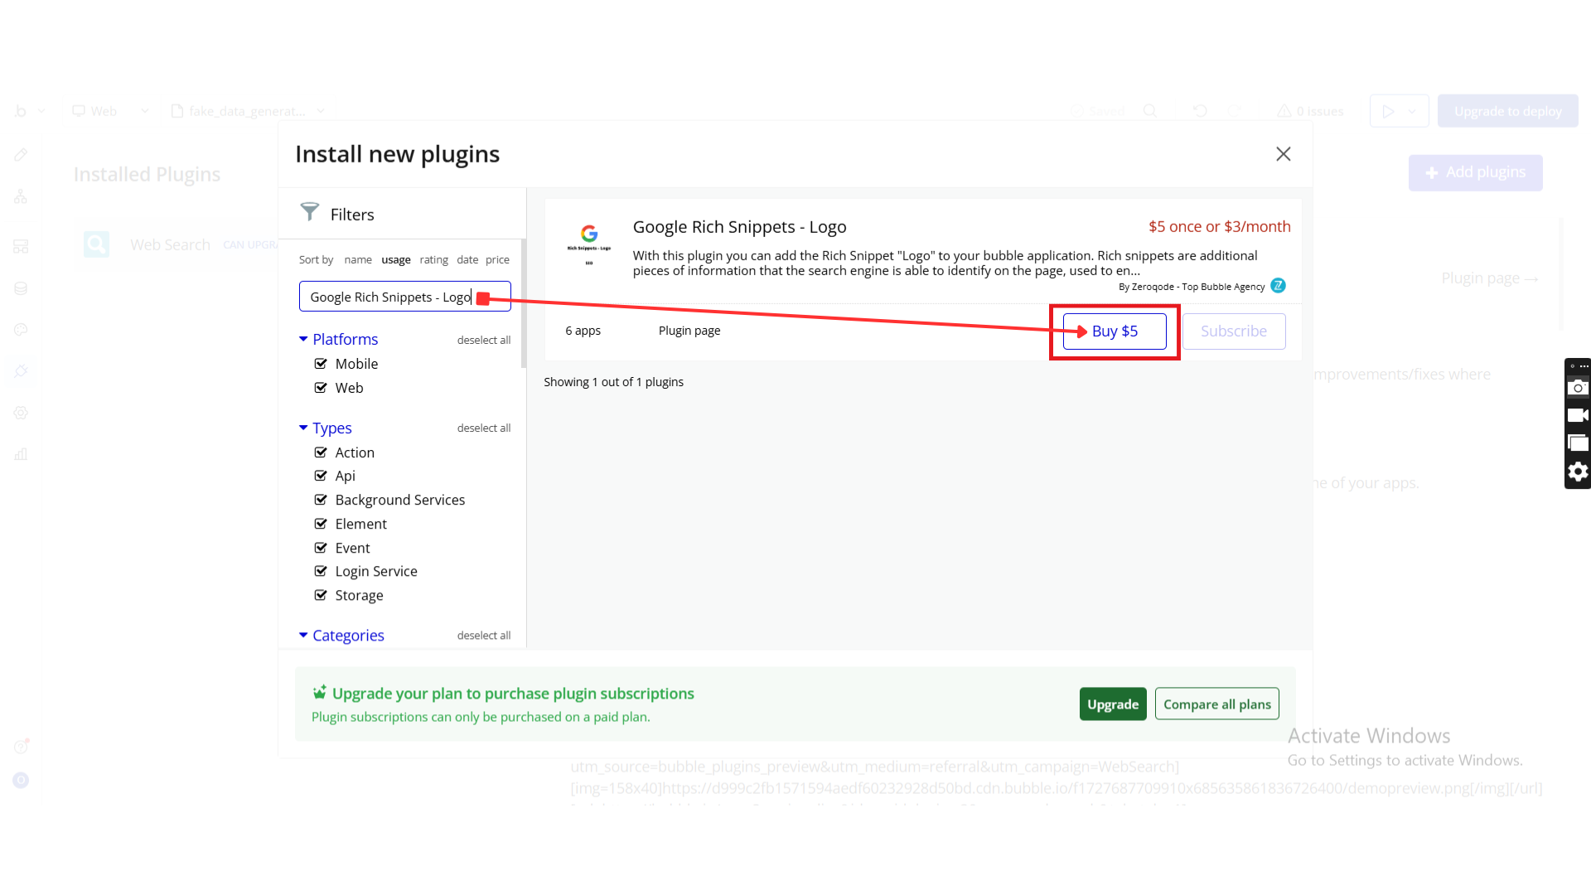Image resolution: width=1591 pixels, height=895 pixels.
Task: Close the Install new plugins dialog
Action: (1283, 154)
